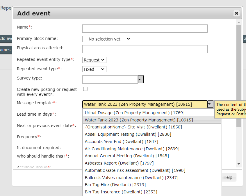The width and height of the screenshot is (246, 196).
Task: Click the Help button
Action: [x=228, y=177]
